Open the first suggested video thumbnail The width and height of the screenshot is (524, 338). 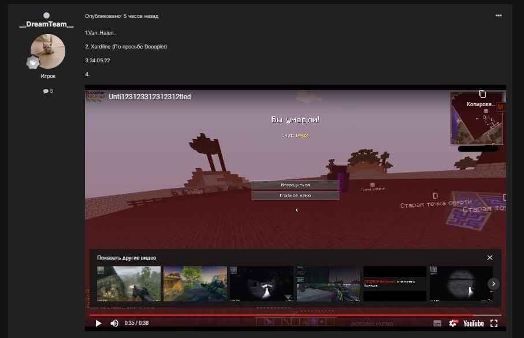[129, 283]
